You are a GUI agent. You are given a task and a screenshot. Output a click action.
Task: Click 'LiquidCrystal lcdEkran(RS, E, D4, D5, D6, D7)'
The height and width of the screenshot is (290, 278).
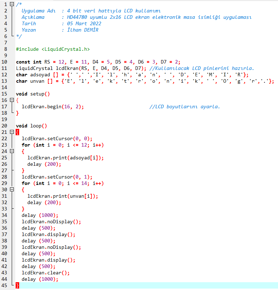click(81, 69)
